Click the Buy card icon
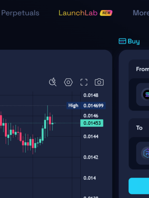The image size is (149, 198). click(122, 41)
